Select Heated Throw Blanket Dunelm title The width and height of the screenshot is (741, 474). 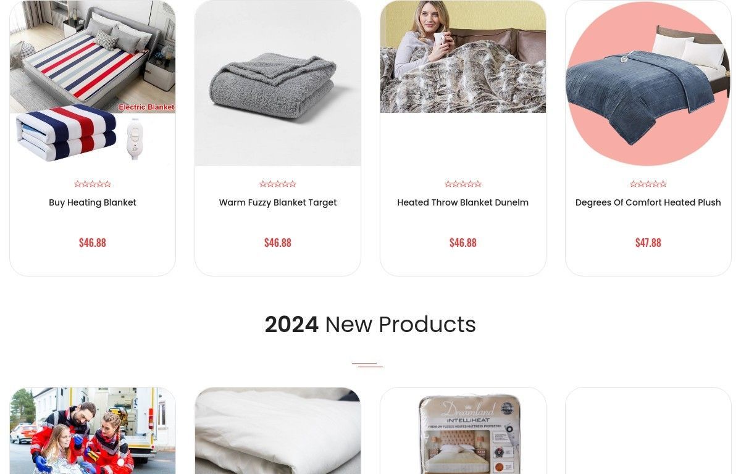point(463,202)
